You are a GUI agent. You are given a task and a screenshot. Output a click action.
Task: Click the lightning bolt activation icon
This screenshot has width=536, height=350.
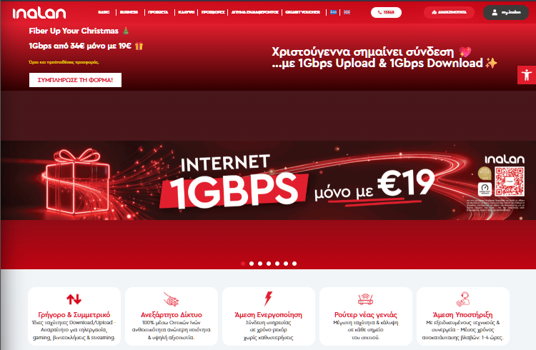click(268, 299)
